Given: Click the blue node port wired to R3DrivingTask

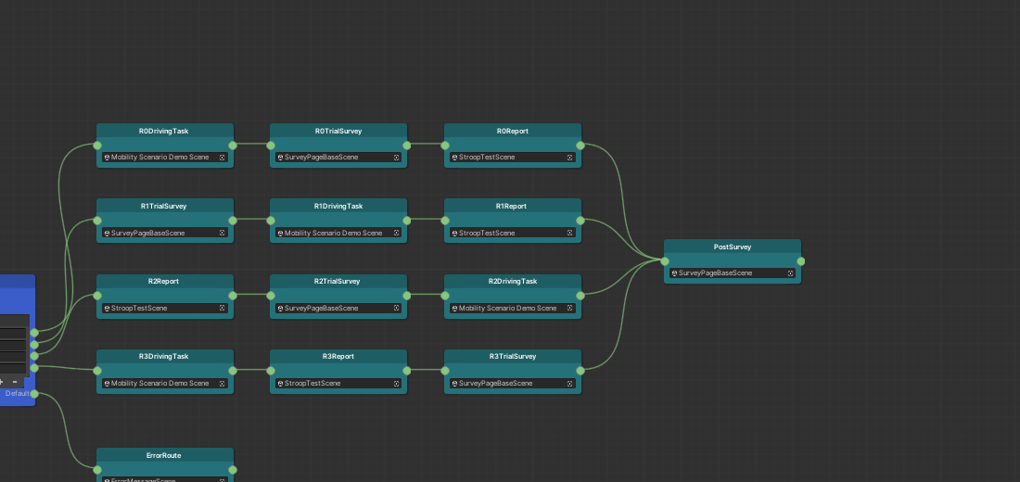Looking at the screenshot, I should (34, 368).
